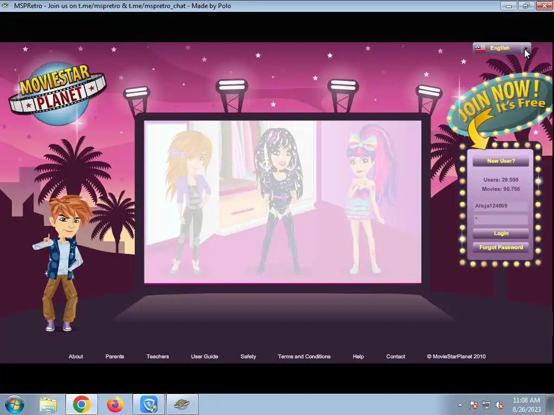Click the Users: 29.500 text
Image resolution: width=554 pixels, height=415 pixels.
(x=500, y=179)
